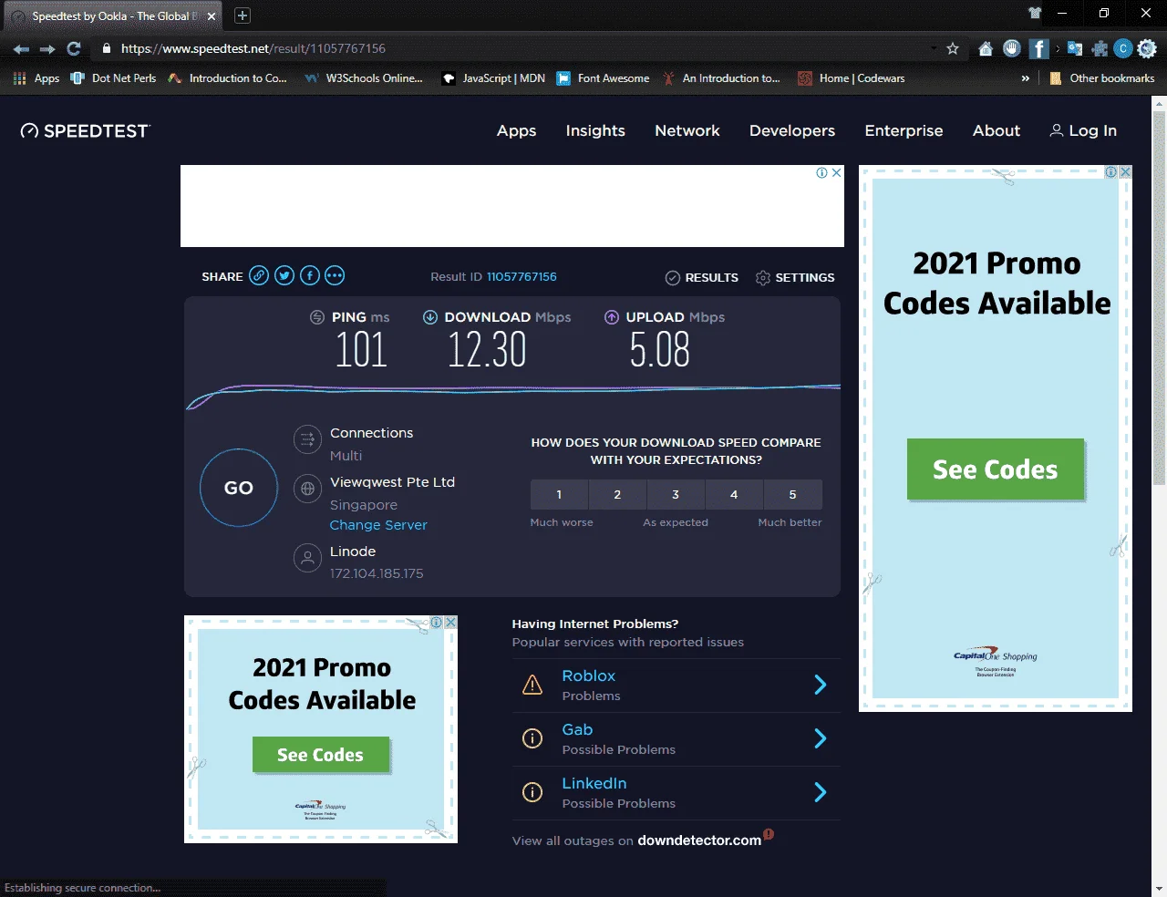Image resolution: width=1167 pixels, height=897 pixels.
Task: Open the Enterprise menu item
Action: click(904, 130)
